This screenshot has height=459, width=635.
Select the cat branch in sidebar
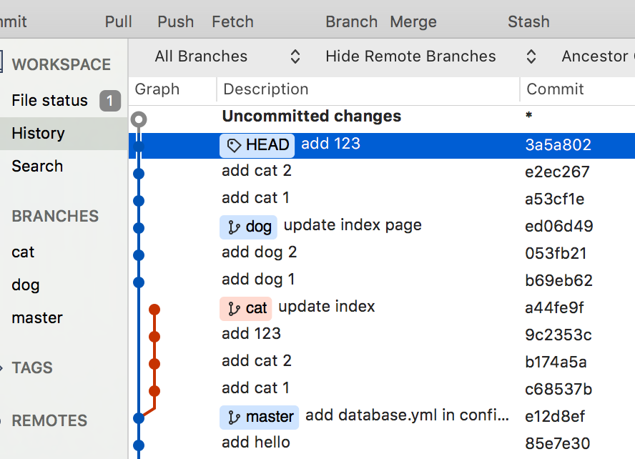[x=23, y=252]
